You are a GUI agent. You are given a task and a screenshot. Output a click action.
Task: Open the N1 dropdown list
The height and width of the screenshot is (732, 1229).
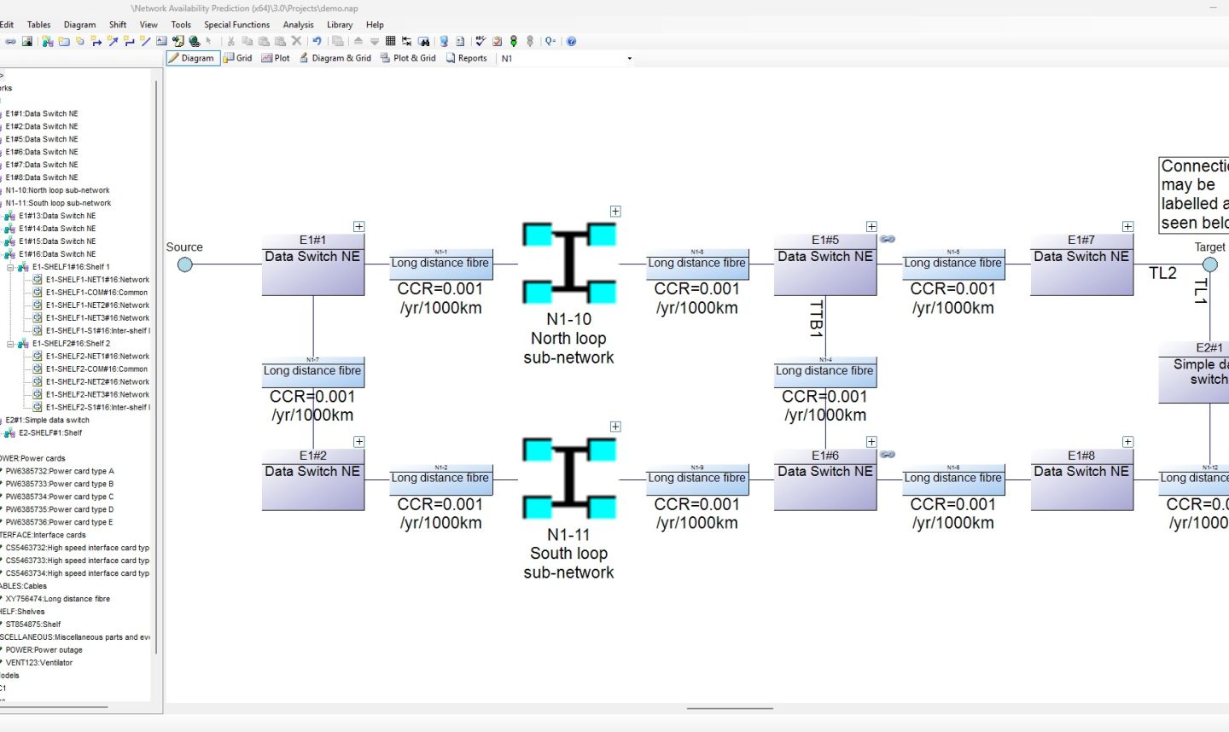pyautogui.click(x=629, y=58)
